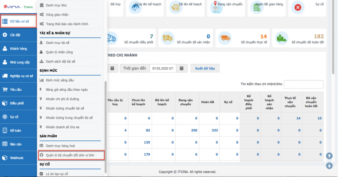The image size is (338, 177).
Task: Click the Điều phối truck sidebar icon
Action: 4,103
